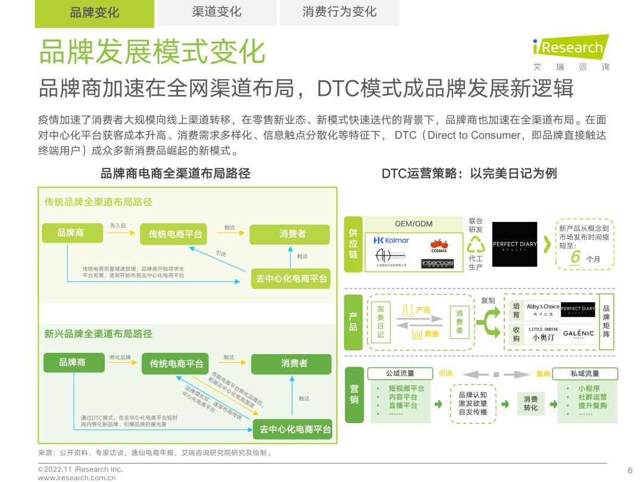Click the large green number 6
643x482 pixels.
tap(575, 257)
